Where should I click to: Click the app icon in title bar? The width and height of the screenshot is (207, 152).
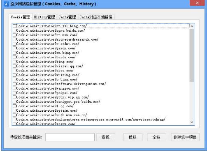click(6, 4)
